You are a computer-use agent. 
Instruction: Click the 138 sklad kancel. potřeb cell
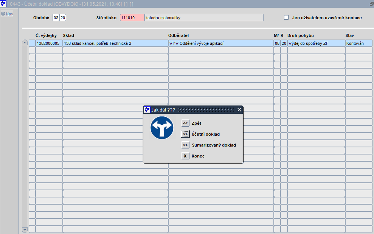click(x=115, y=43)
